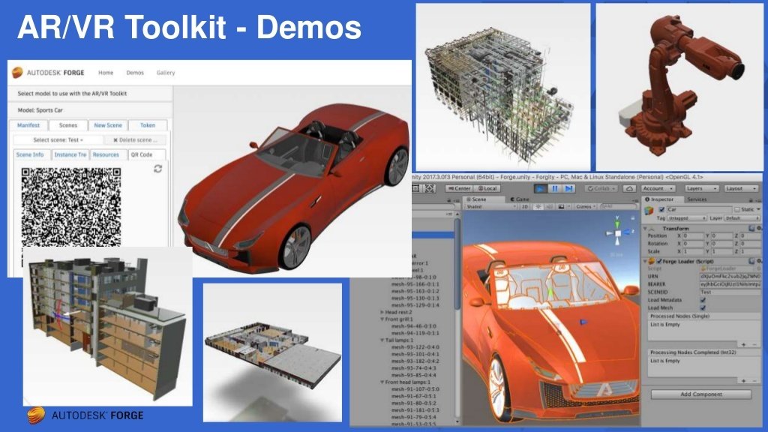The height and width of the screenshot is (432, 768).
Task: Open Demos in Forge navigation
Action: [135, 73]
